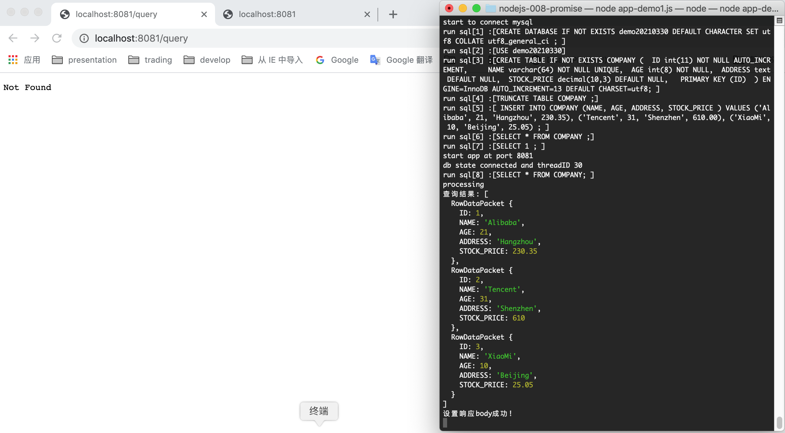Viewport: 785px width, 433px height.
Task: Open the 从 IE 中导入 bookmarks folder
Action: pos(272,60)
